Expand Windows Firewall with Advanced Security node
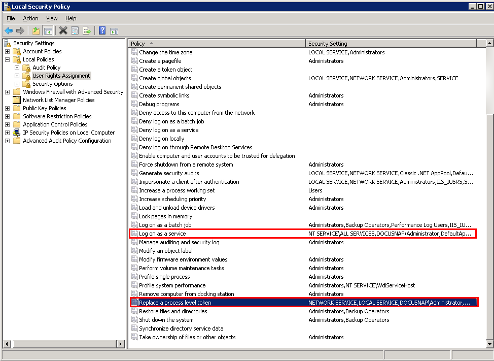Image resolution: width=494 pixels, height=361 pixels. (7, 92)
